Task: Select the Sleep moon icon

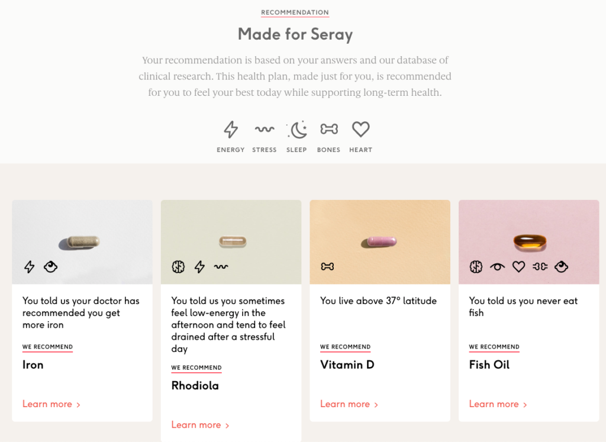Action: click(x=297, y=130)
